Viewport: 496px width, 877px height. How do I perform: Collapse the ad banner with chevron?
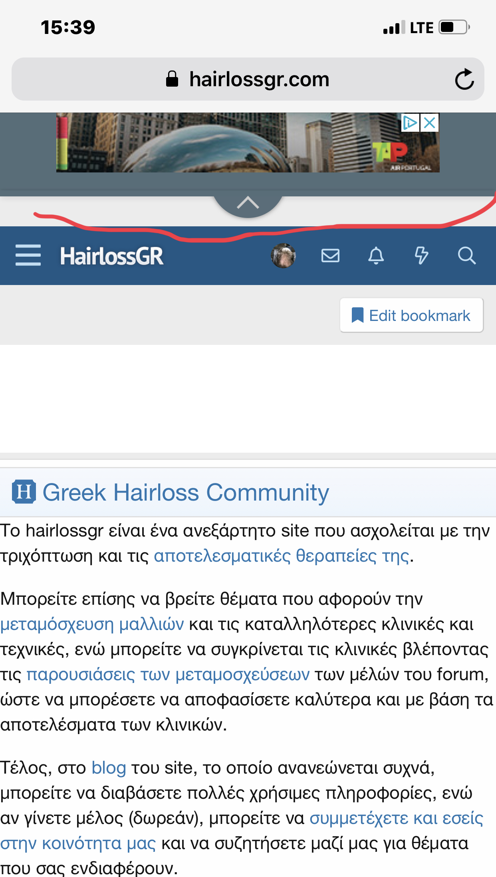click(248, 203)
